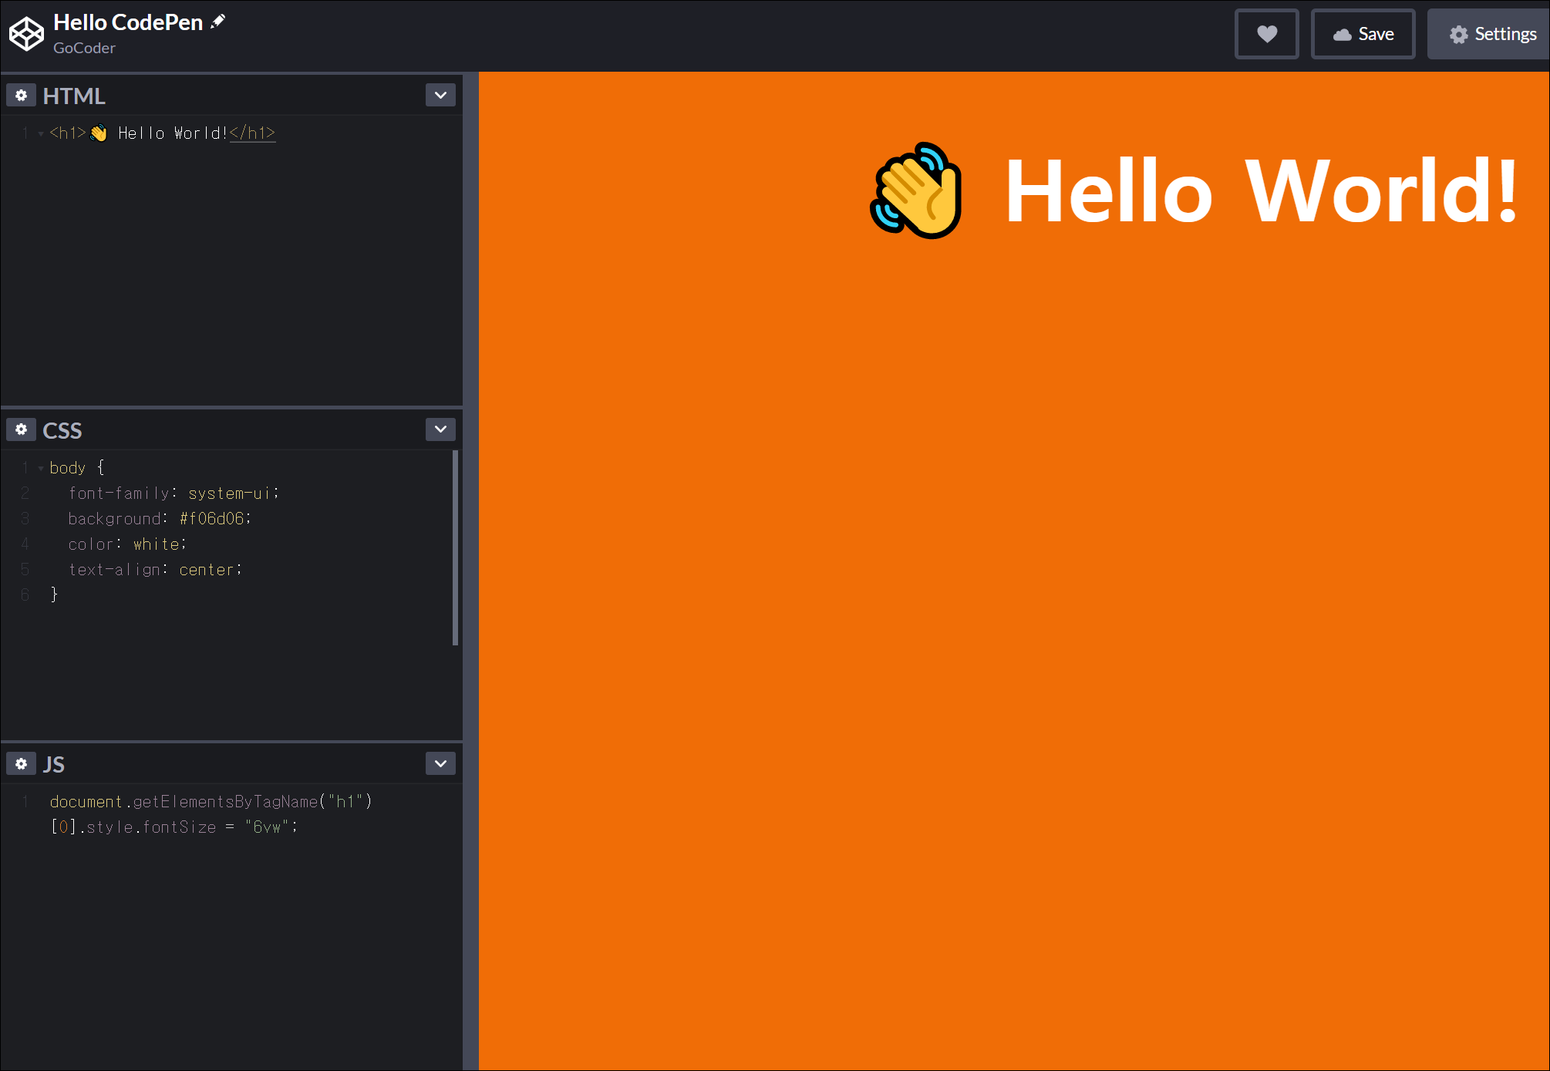Click the HTML panel header title

74,96
